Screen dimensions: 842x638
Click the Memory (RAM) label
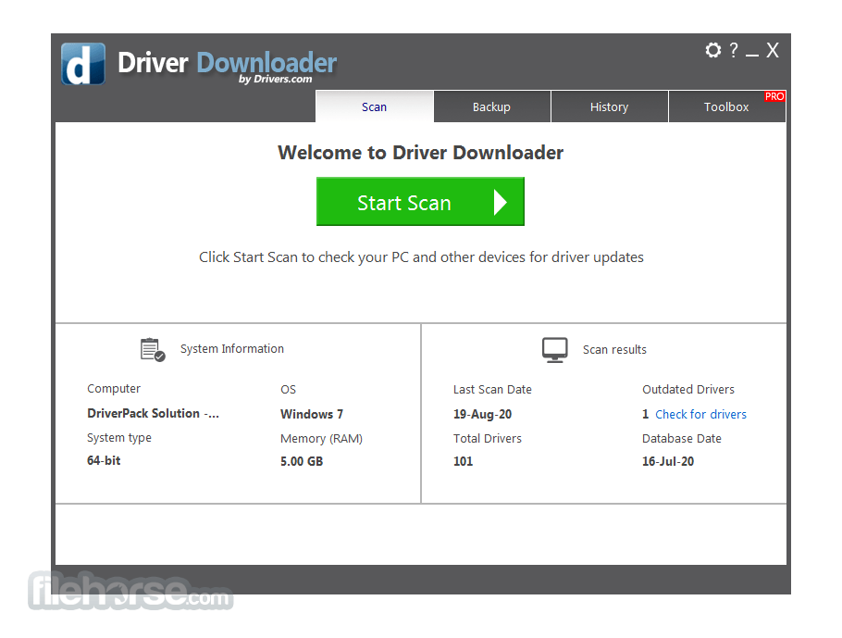(x=321, y=439)
